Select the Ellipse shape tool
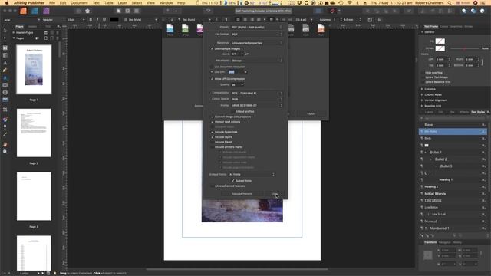Image resolution: width=491 pixels, height=276 pixels. click(x=5, y=92)
